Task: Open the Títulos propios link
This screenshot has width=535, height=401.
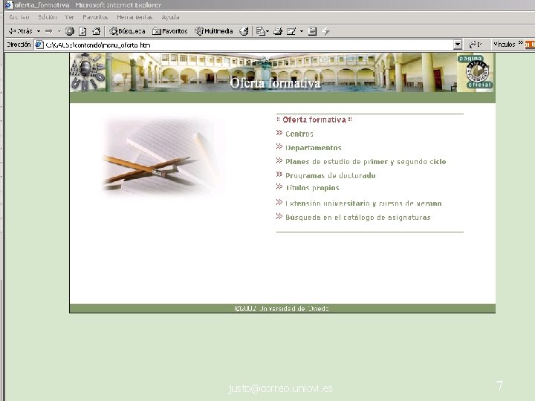Action: click(x=312, y=188)
